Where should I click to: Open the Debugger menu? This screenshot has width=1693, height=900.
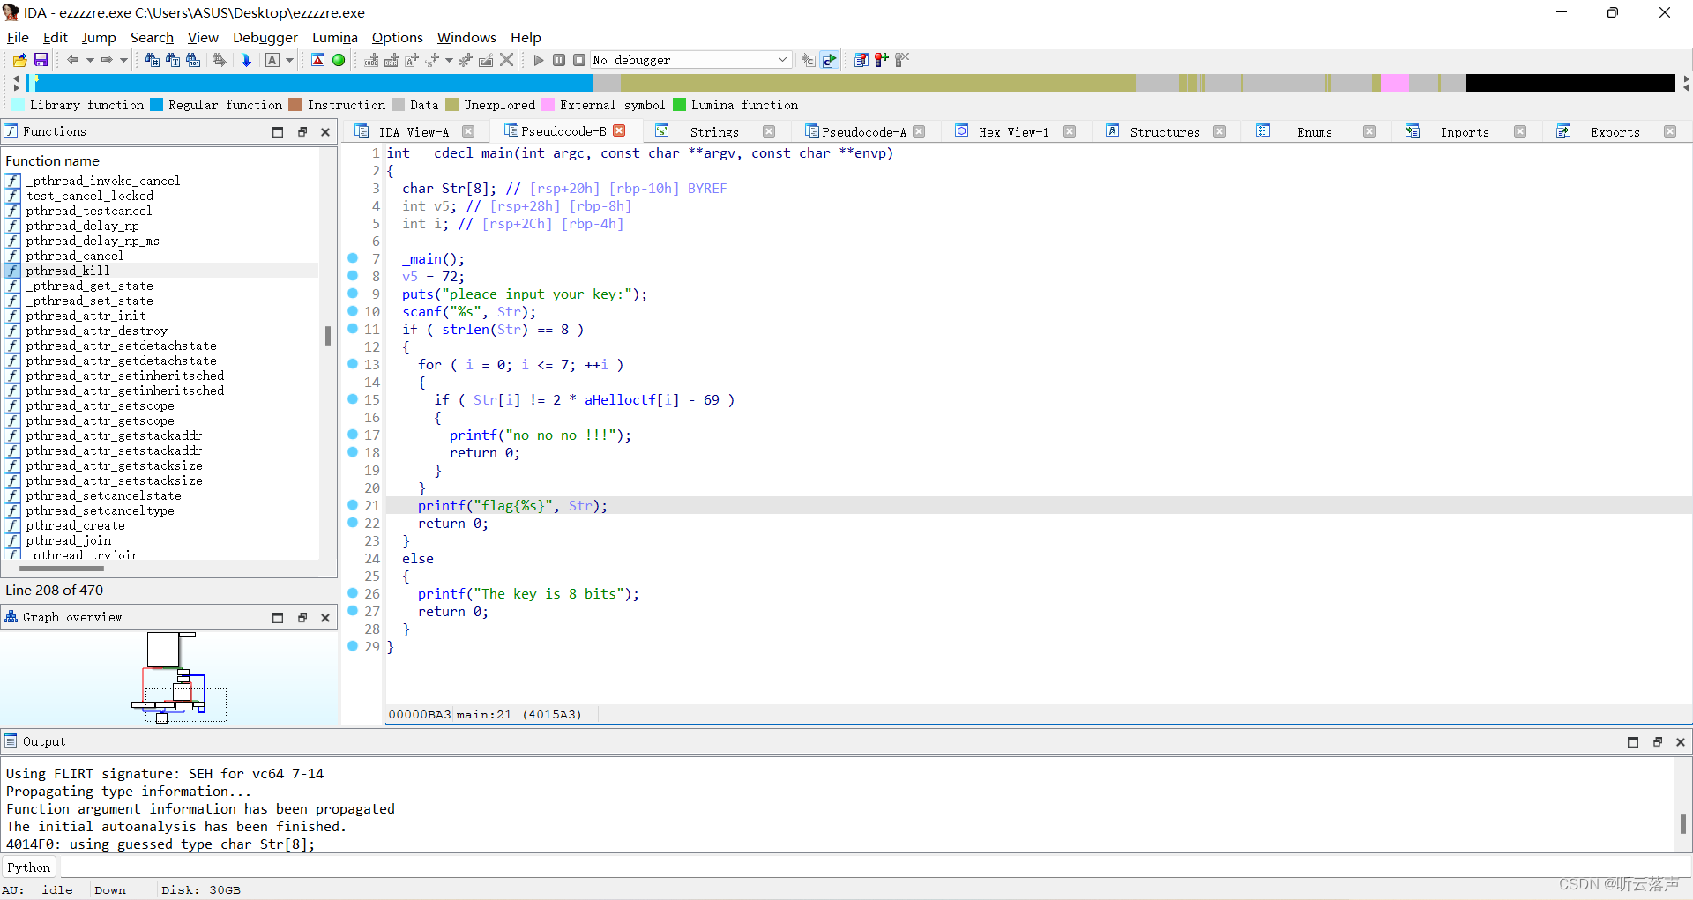(x=265, y=37)
